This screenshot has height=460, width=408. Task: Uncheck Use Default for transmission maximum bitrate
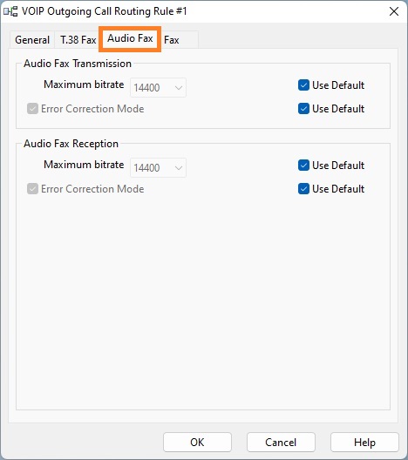coord(303,85)
